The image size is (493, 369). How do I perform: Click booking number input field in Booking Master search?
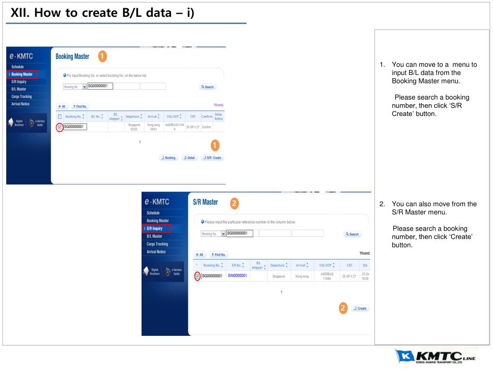coord(100,86)
